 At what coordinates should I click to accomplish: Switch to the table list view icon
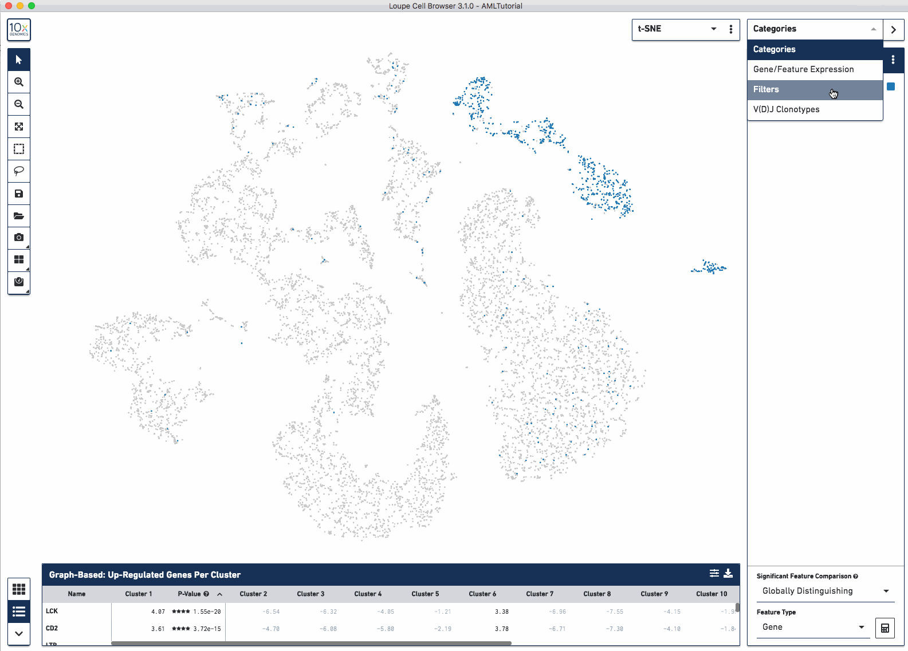[19, 611]
